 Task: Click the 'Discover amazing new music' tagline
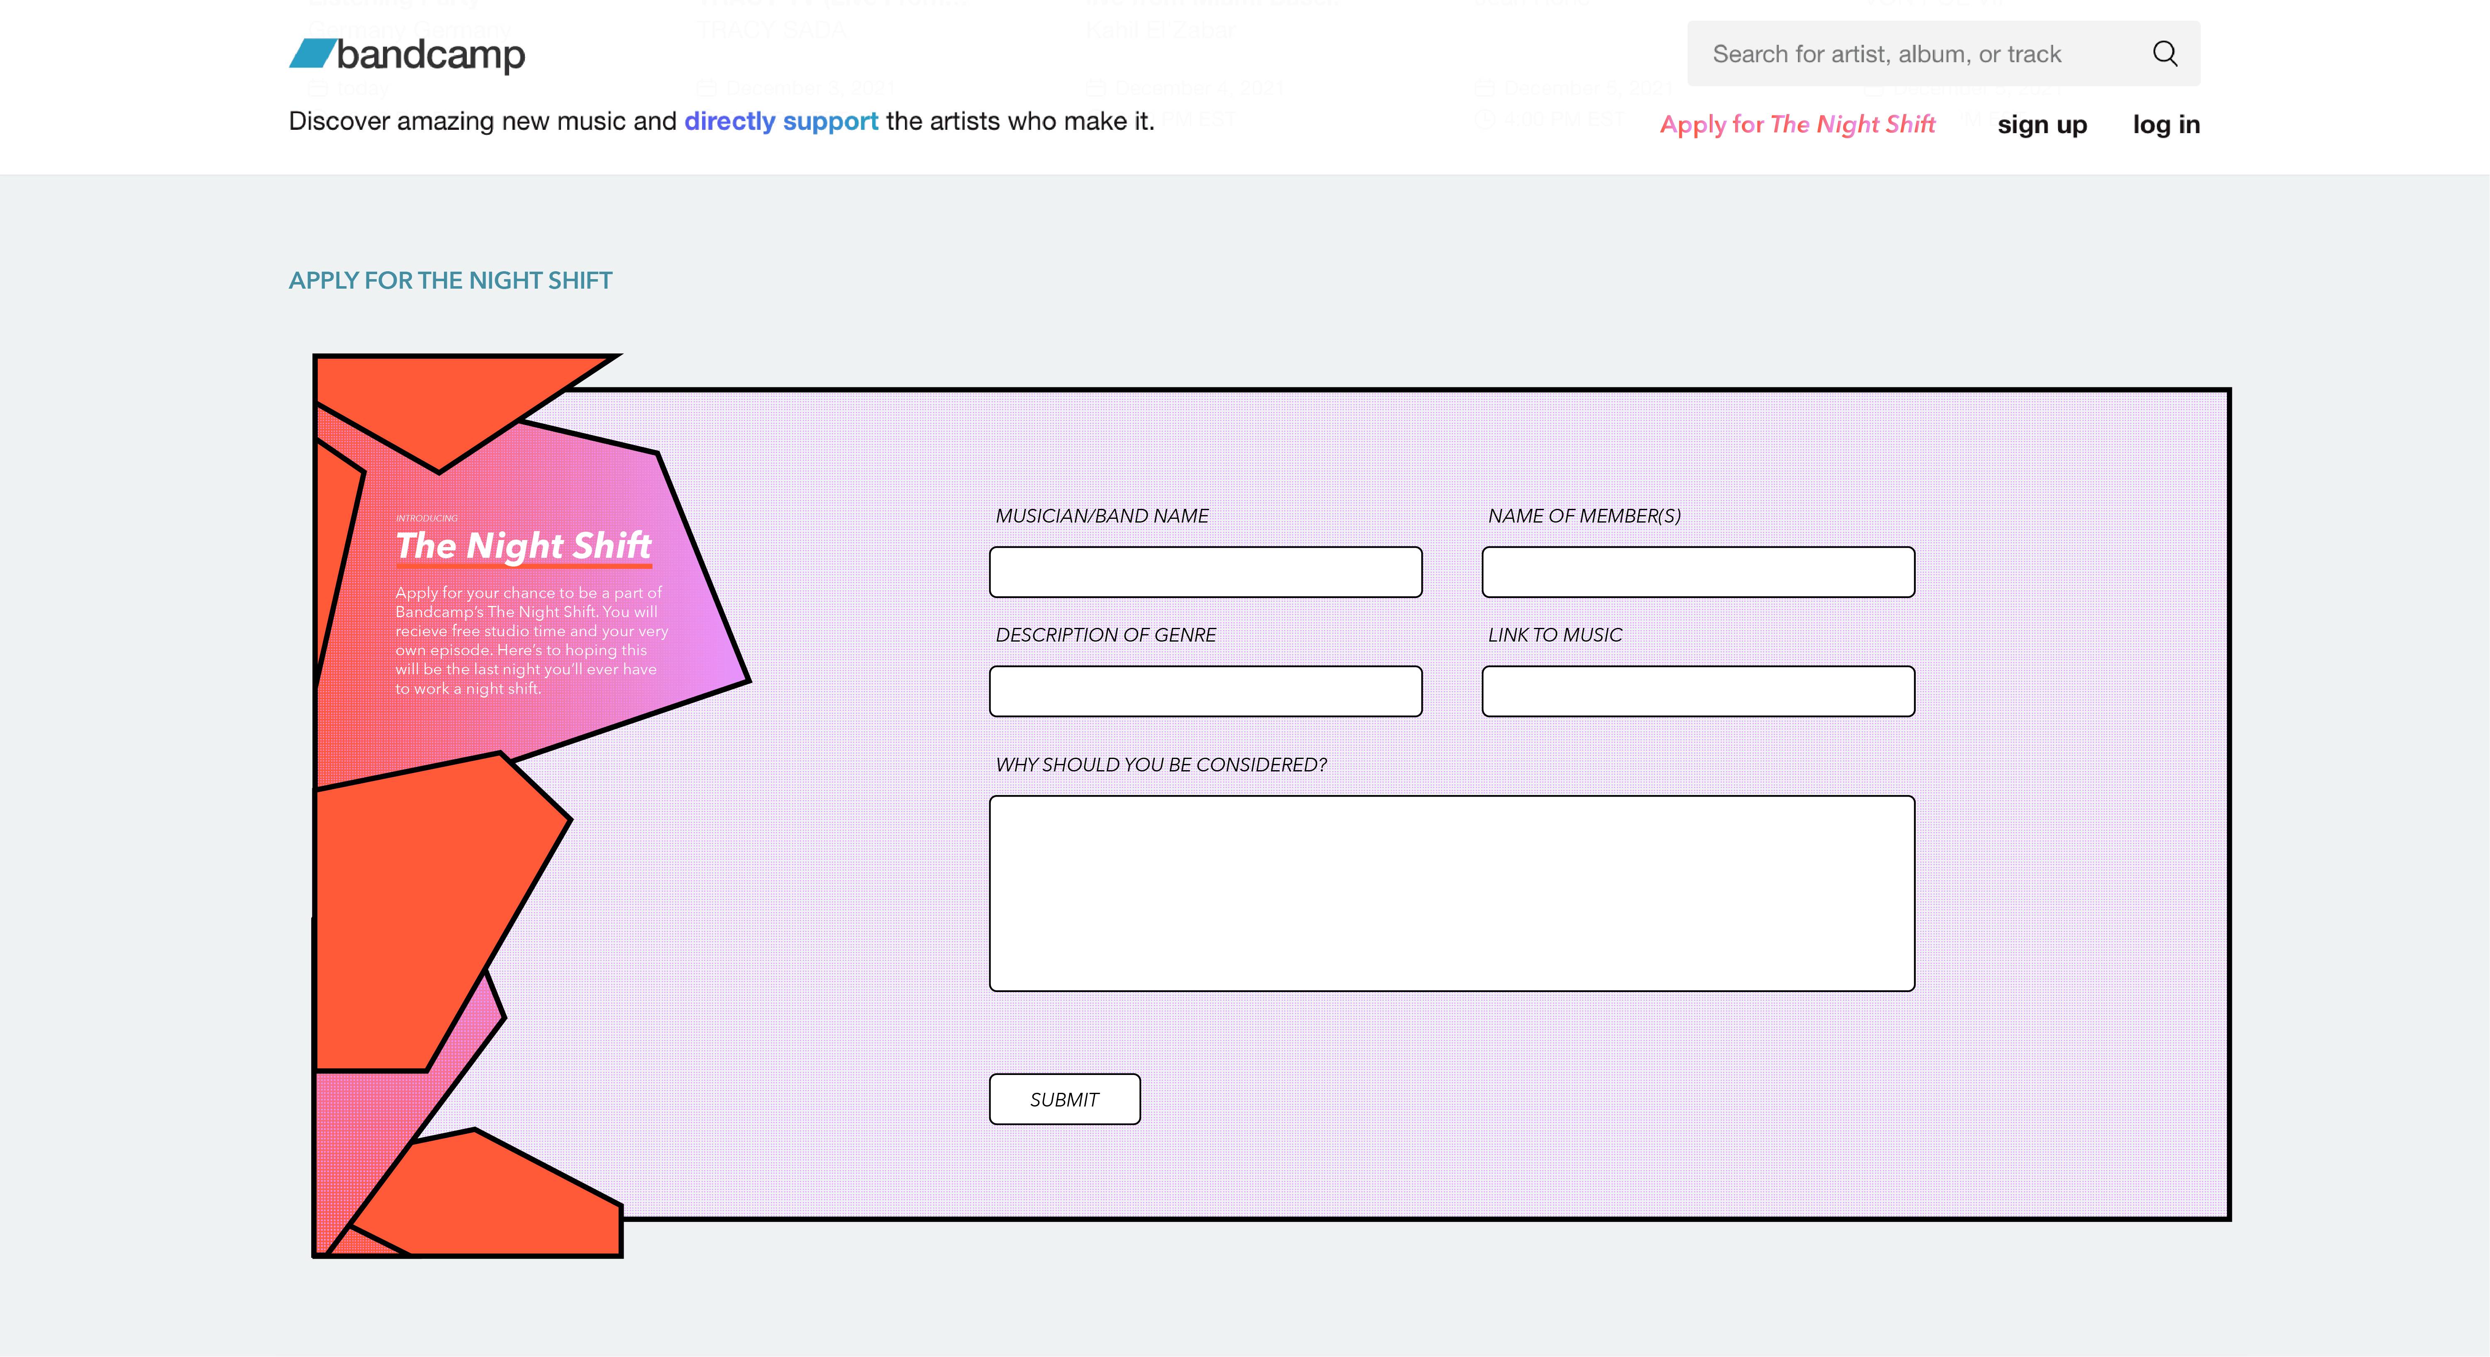(722, 121)
